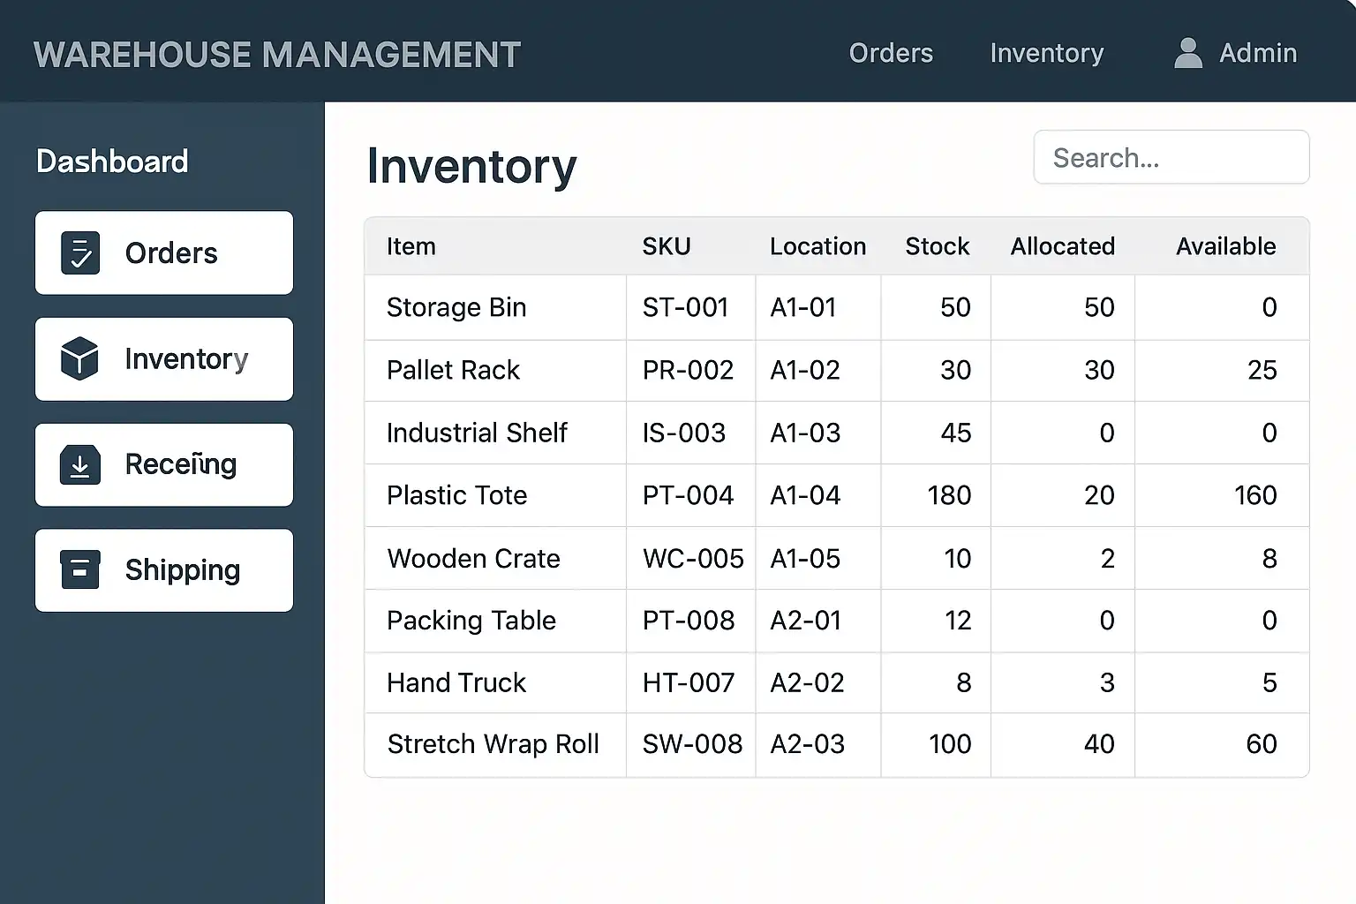The image size is (1356, 904).
Task: Select the Stretch Wrap Roll item
Action: 493,744
